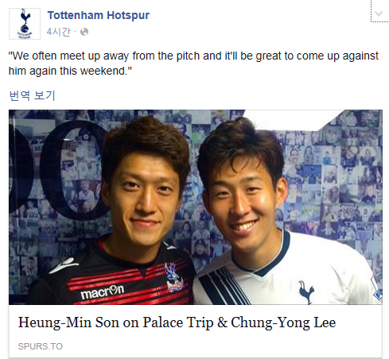The image size is (389, 359).
Task: Click 번역 보기 to see translation
Action: click(x=32, y=95)
